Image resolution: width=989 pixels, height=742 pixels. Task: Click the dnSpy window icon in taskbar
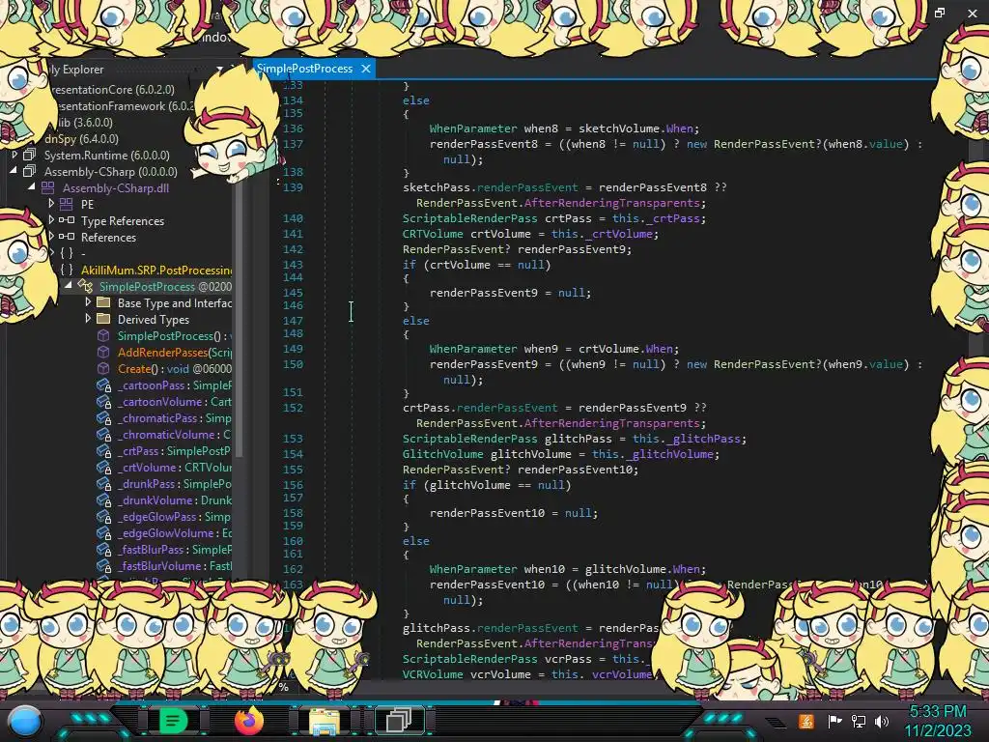coord(399,721)
